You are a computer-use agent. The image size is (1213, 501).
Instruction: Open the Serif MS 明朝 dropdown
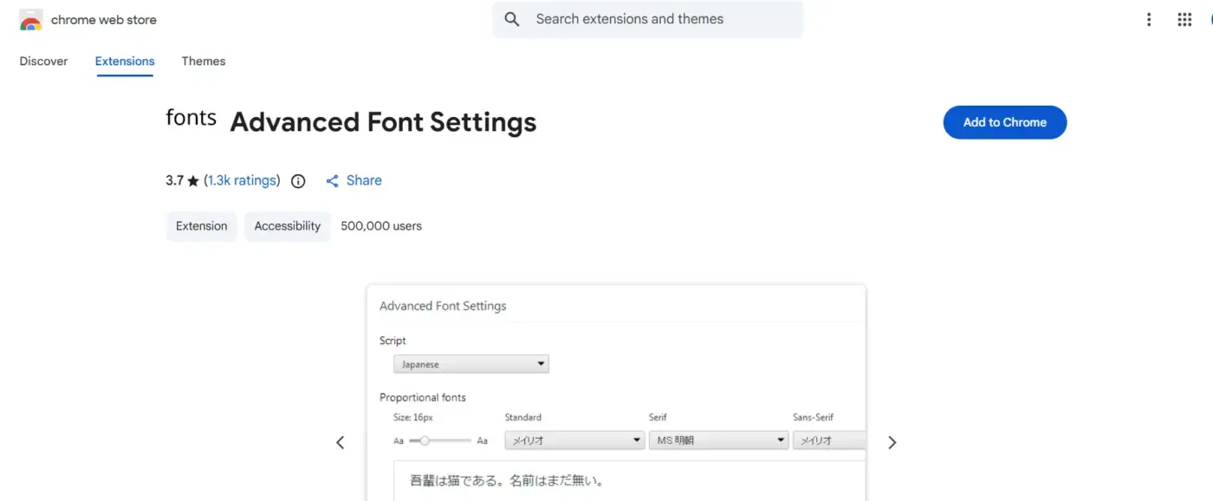[x=718, y=440]
